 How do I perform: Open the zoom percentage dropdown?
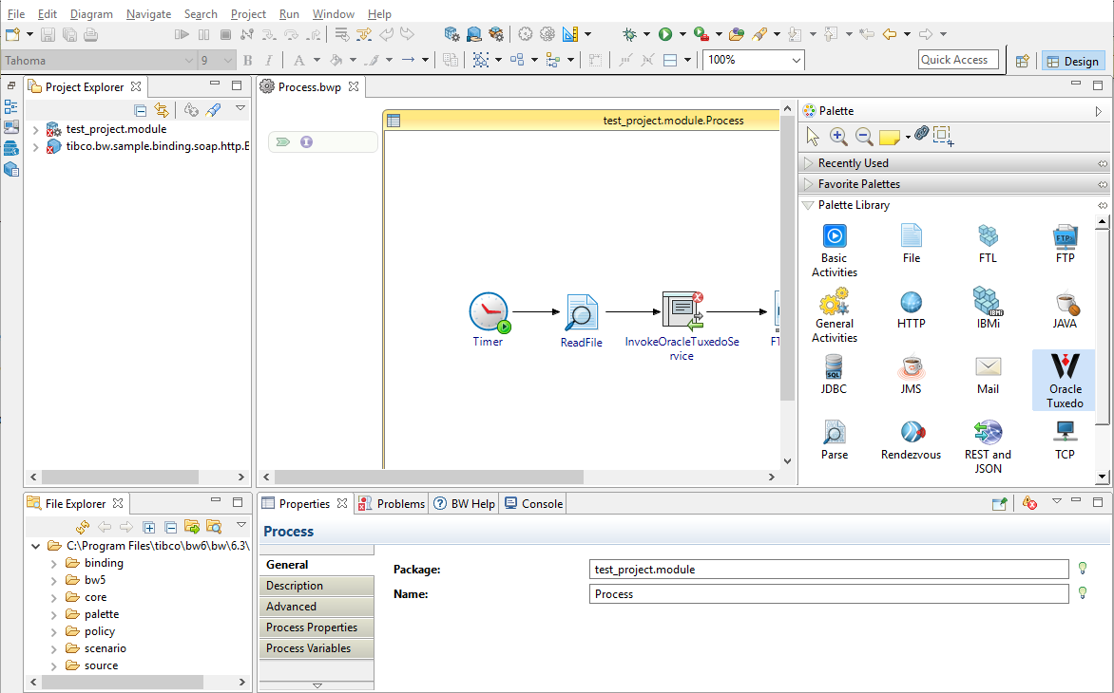796,60
